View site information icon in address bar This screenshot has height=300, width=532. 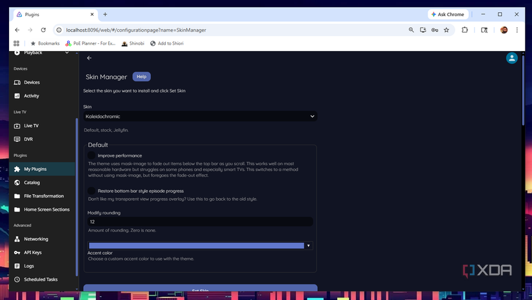coord(59,30)
